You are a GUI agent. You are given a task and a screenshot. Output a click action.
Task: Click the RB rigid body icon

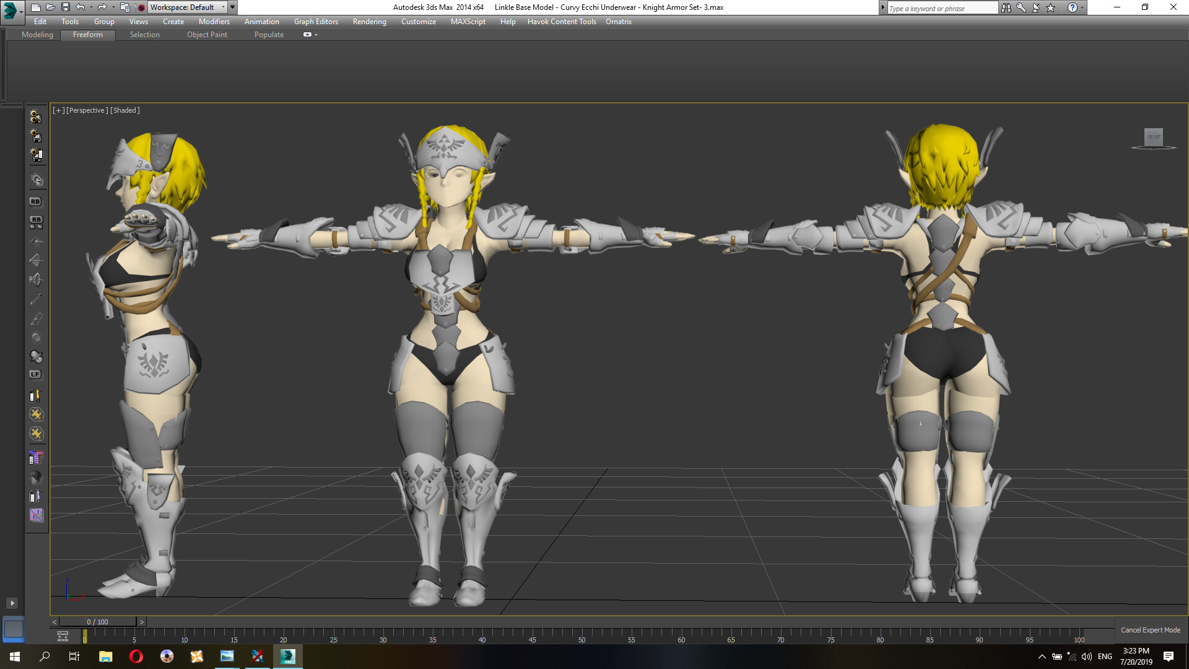pos(35,202)
